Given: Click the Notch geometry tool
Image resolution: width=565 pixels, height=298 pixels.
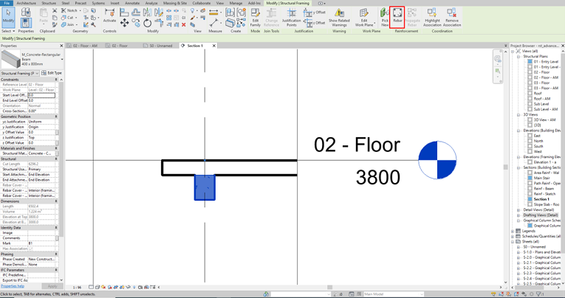Looking at the screenshot, I should pyautogui.click(x=70, y=10).
